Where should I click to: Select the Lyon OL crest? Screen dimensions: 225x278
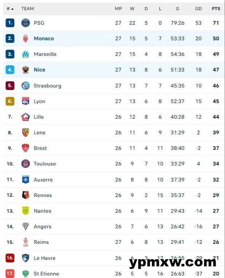(x=25, y=101)
